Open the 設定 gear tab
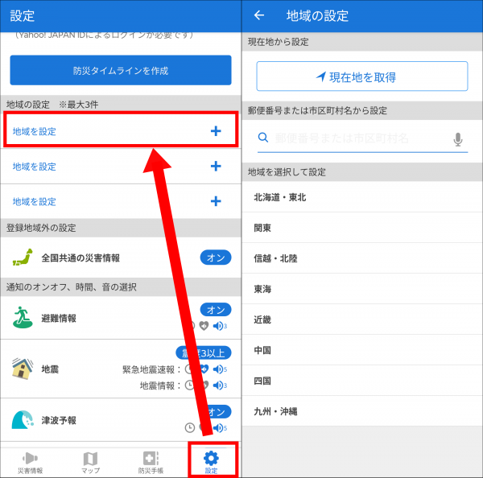The height and width of the screenshot is (478, 483). [x=211, y=462]
